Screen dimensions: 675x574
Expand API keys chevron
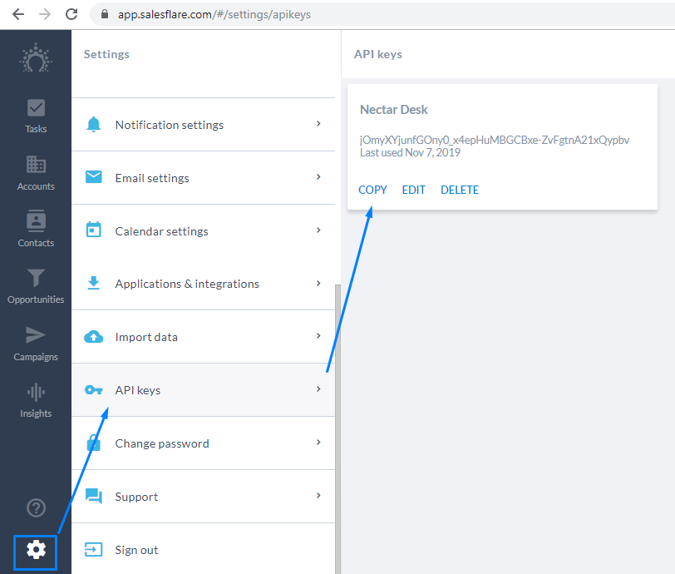318,389
